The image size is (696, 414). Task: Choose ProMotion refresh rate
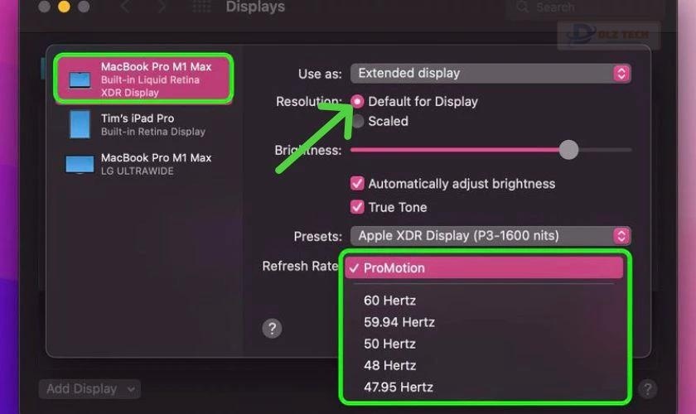pos(484,268)
